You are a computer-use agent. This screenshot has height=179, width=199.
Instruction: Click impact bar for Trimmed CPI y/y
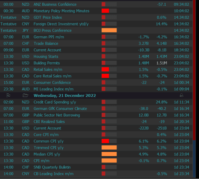coord(109,148)
